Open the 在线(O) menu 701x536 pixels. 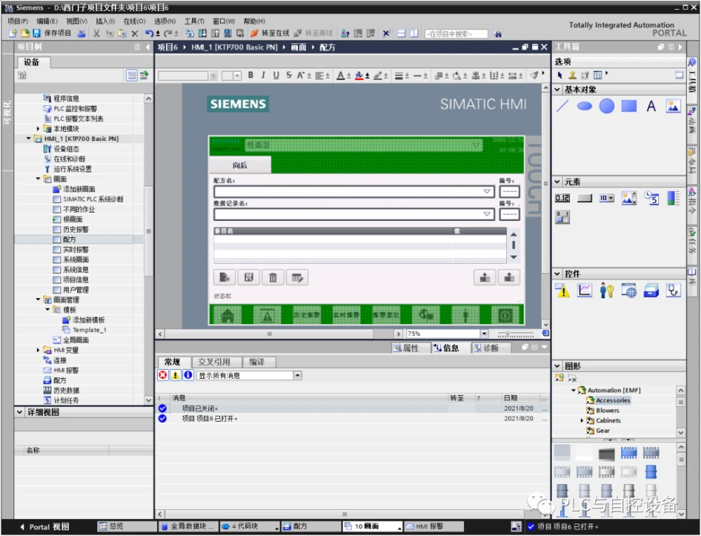[x=134, y=21]
